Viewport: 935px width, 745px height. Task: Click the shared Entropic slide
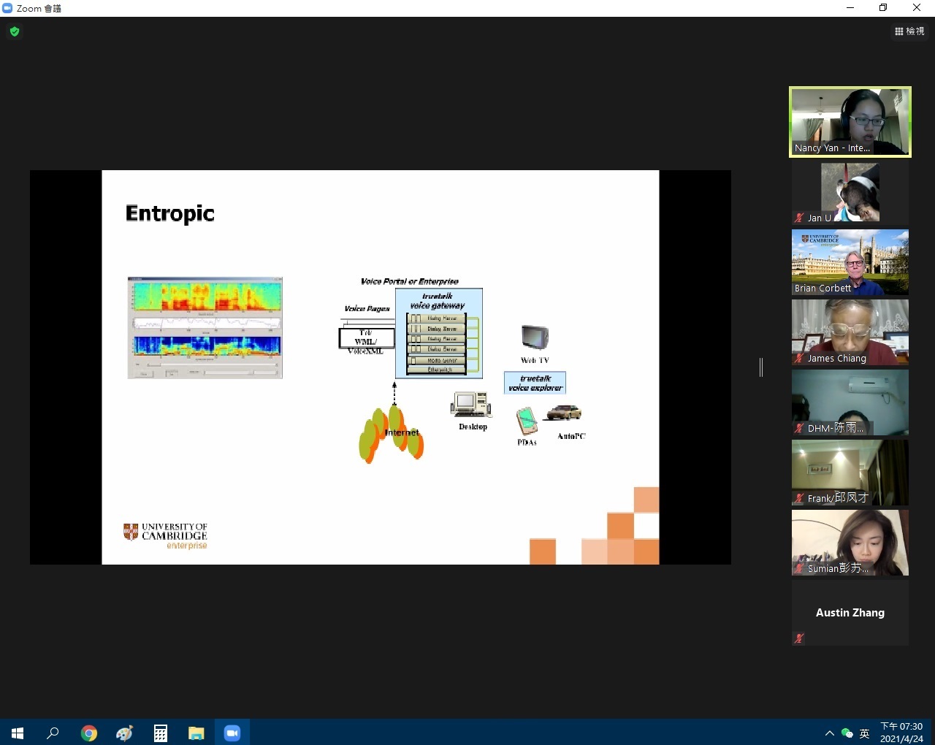[380, 367]
